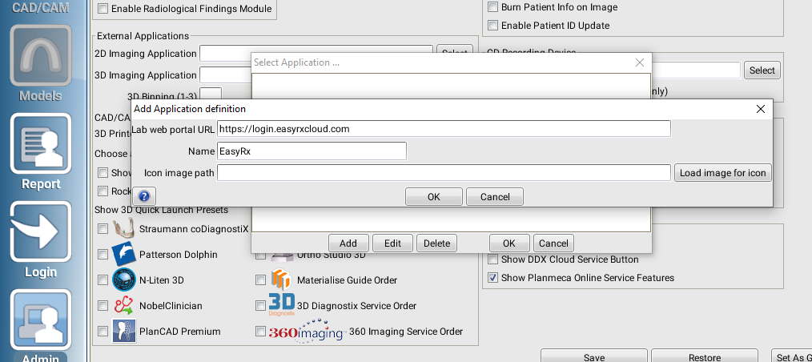This screenshot has width=812, height=362.
Task: Click the Save button at bottom
Action: (x=594, y=356)
